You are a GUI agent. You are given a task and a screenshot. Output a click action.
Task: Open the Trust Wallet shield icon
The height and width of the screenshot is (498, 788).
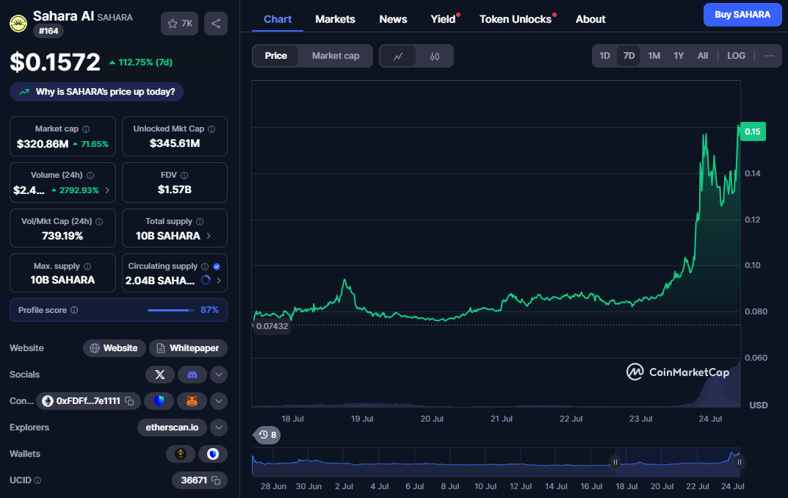click(x=212, y=454)
